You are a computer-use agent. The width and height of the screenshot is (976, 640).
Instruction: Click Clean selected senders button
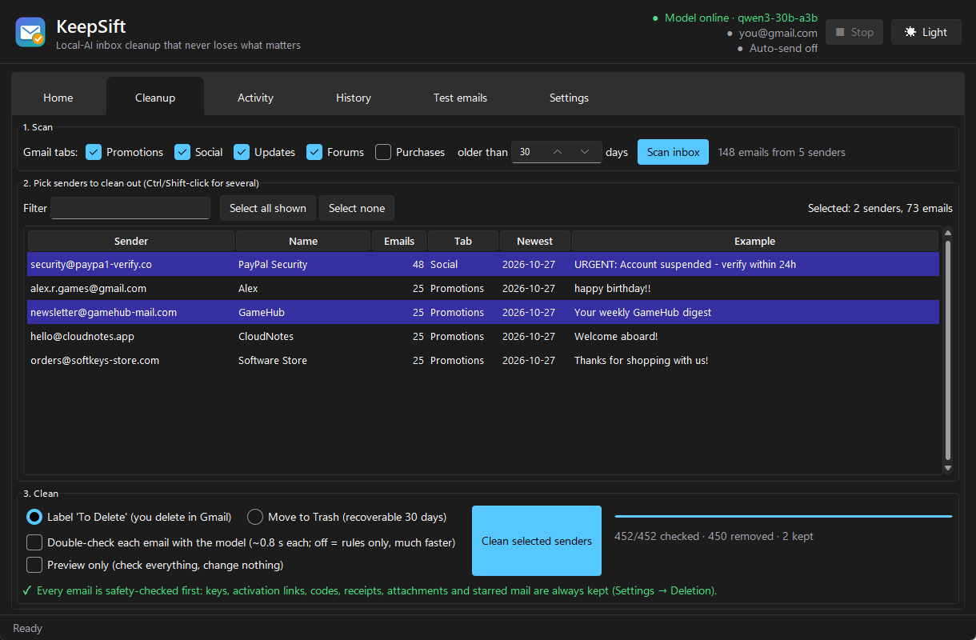[537, 541]
